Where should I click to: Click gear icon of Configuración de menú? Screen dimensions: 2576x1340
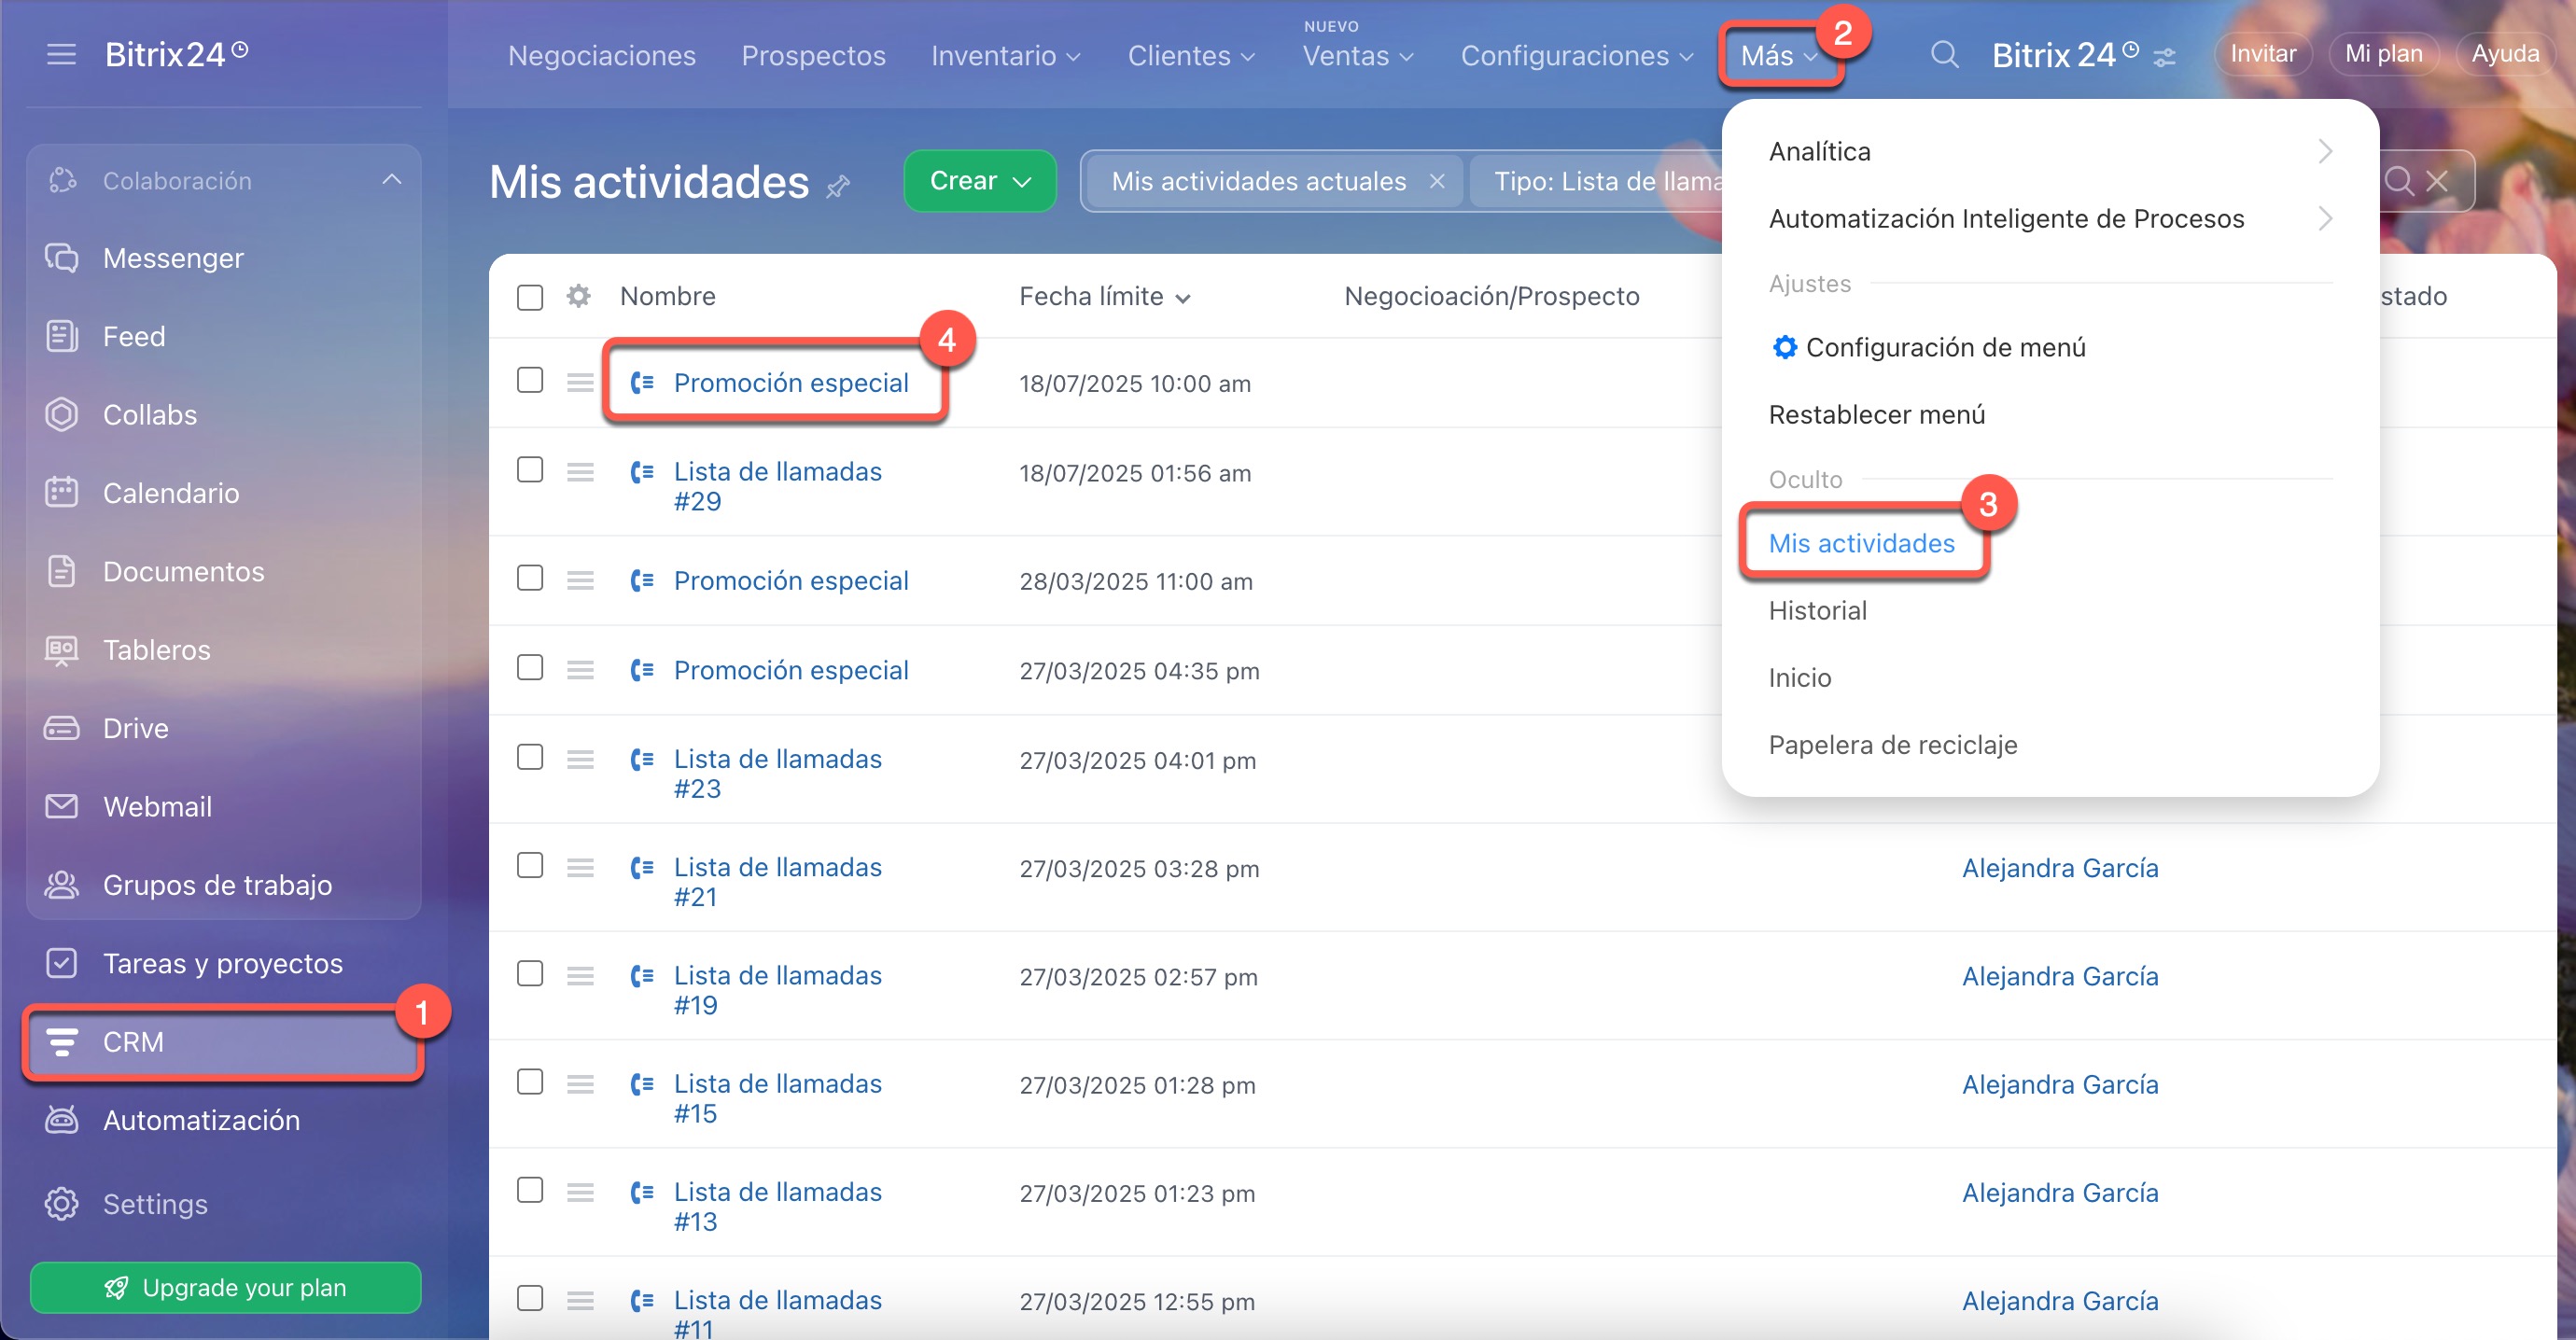[1784, 347]
